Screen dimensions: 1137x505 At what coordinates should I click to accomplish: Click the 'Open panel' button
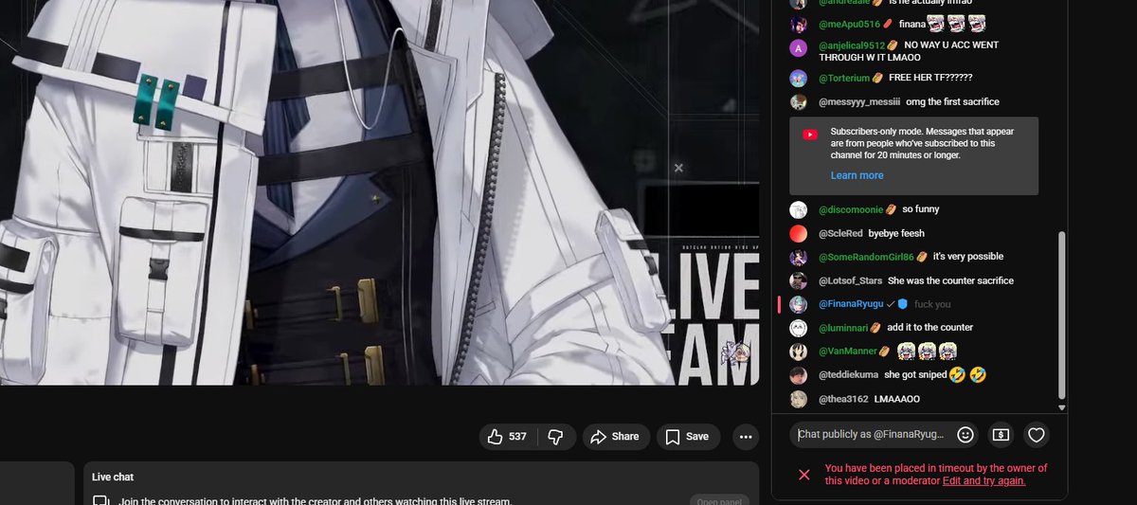coord(719,500)
